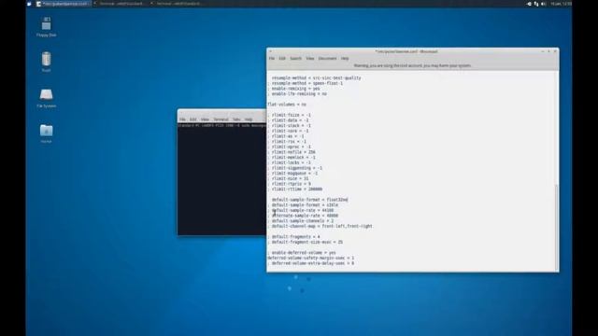The width and height of the screenshot is (598, 336).
Task: Click the line 'default-fragment-size-msec = 25'
Action: click(x=306, y=243)
